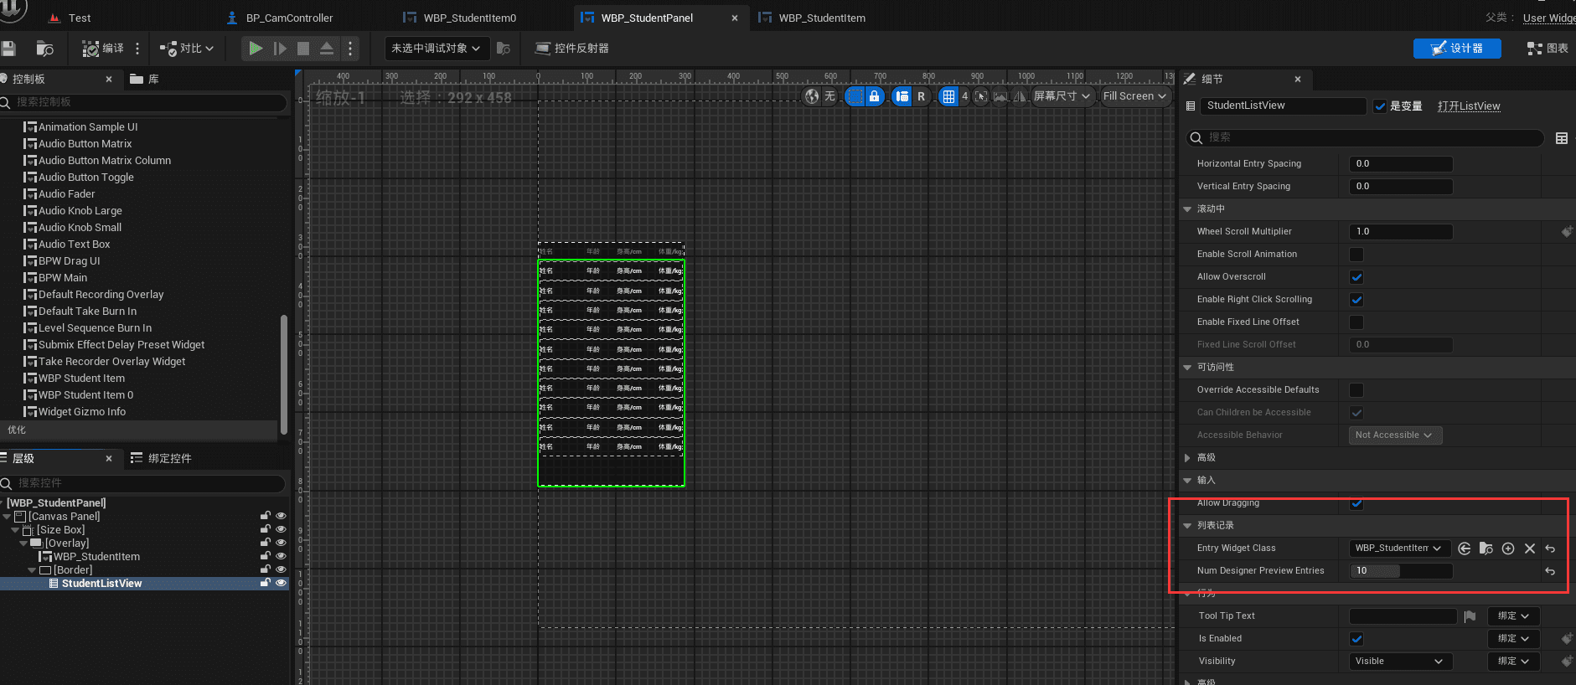Toggle Override Accessible Defaults checkbox
The height and width of the screenshot is (685, 1576).
click(x=1356, y=390)
